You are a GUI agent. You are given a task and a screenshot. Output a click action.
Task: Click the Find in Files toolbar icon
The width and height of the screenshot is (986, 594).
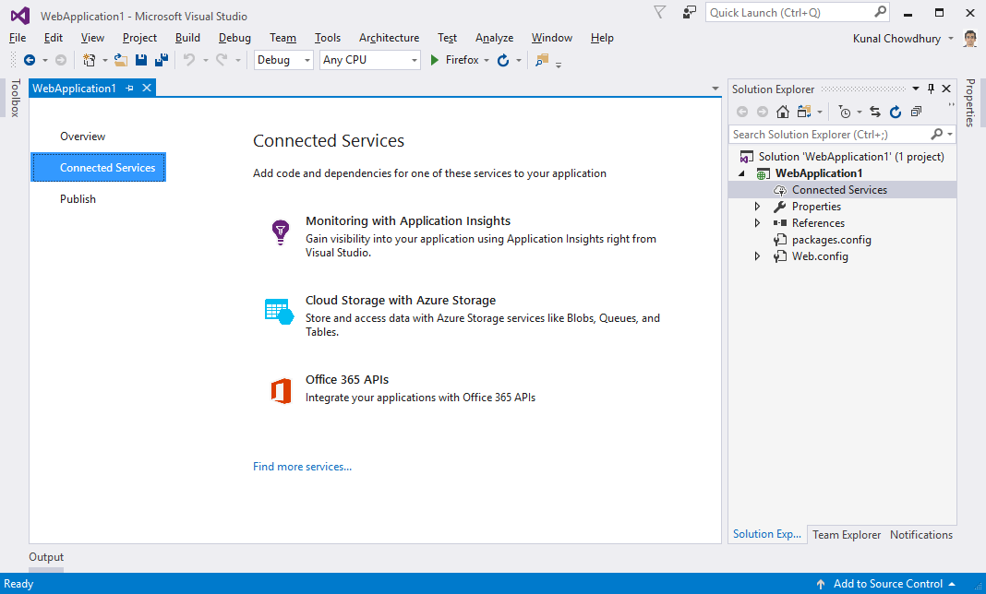click(x=541, y=60)
